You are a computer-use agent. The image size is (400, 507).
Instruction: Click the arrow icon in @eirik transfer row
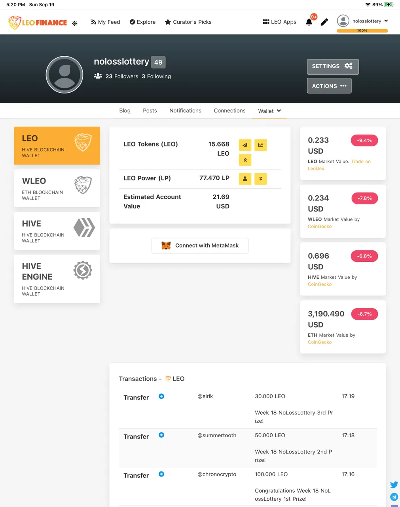[x=161, y=396]
